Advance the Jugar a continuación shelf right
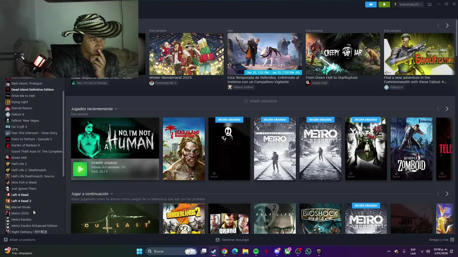 [447, 194]
